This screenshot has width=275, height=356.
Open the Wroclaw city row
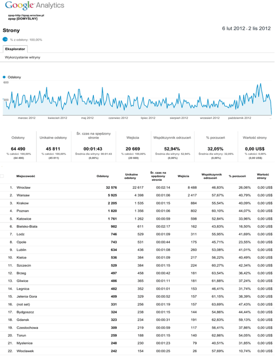pos(24,188)
